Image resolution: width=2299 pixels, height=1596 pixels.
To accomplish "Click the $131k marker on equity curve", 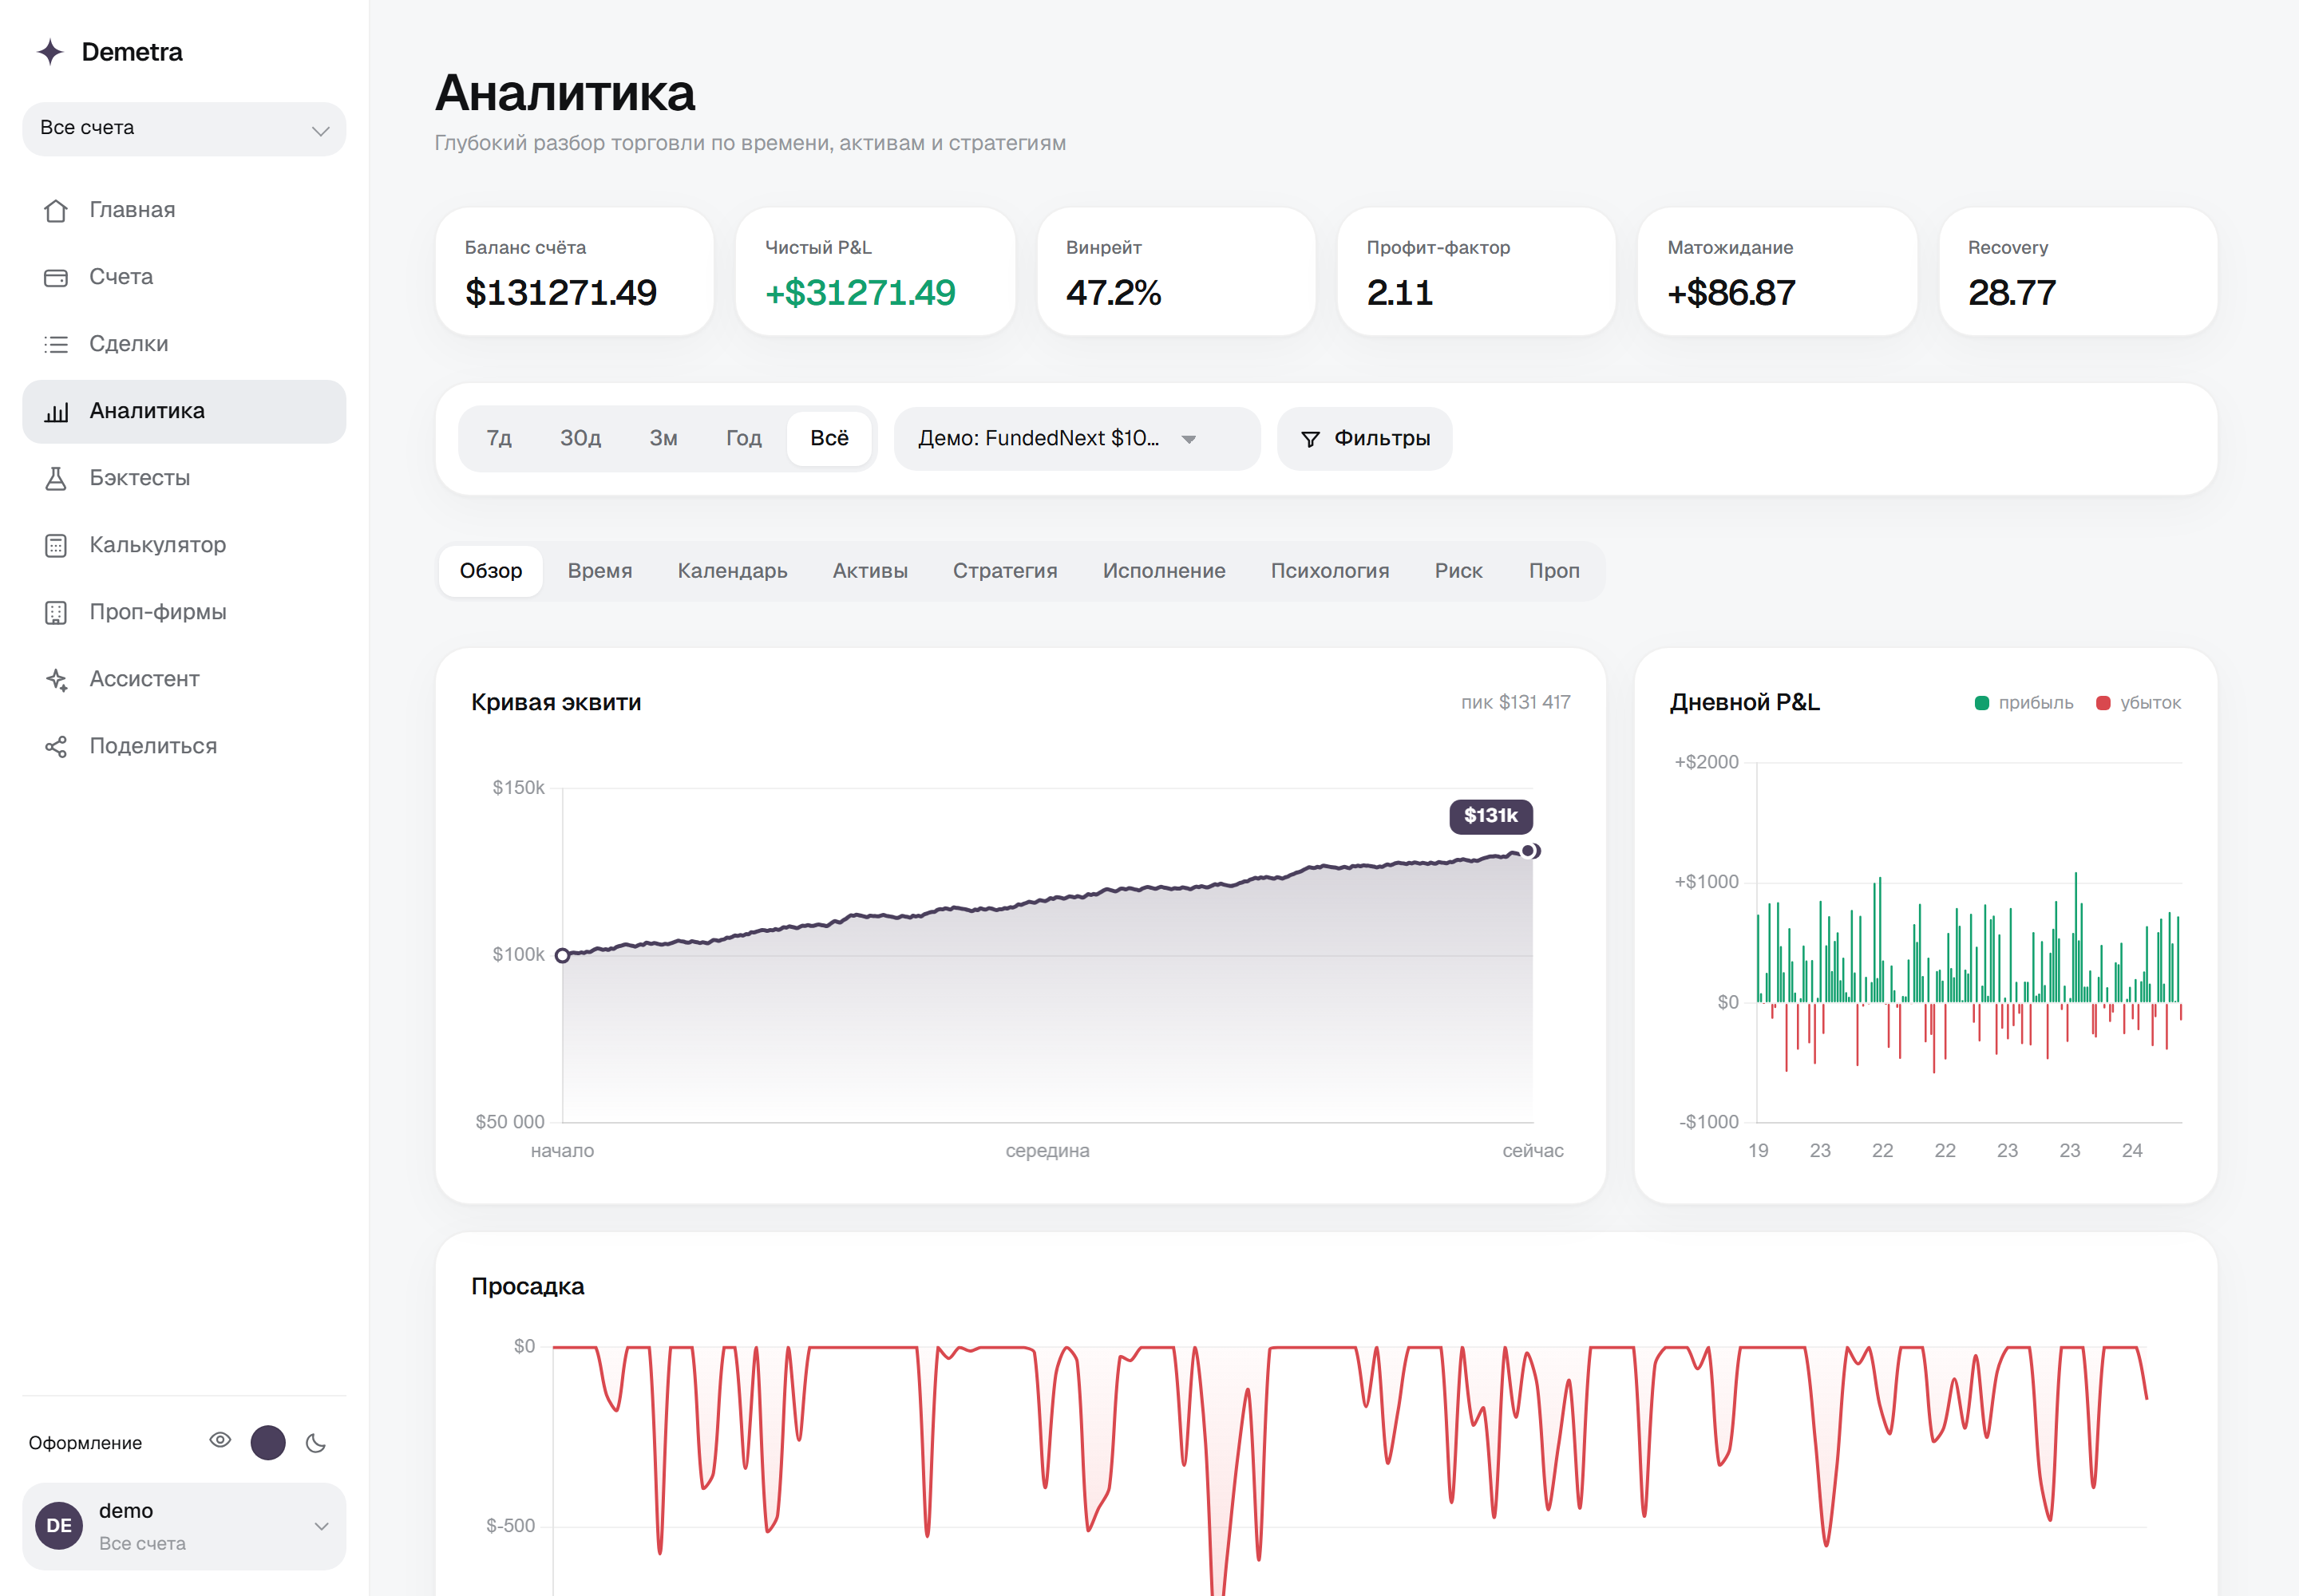I will click(1490, 816).
